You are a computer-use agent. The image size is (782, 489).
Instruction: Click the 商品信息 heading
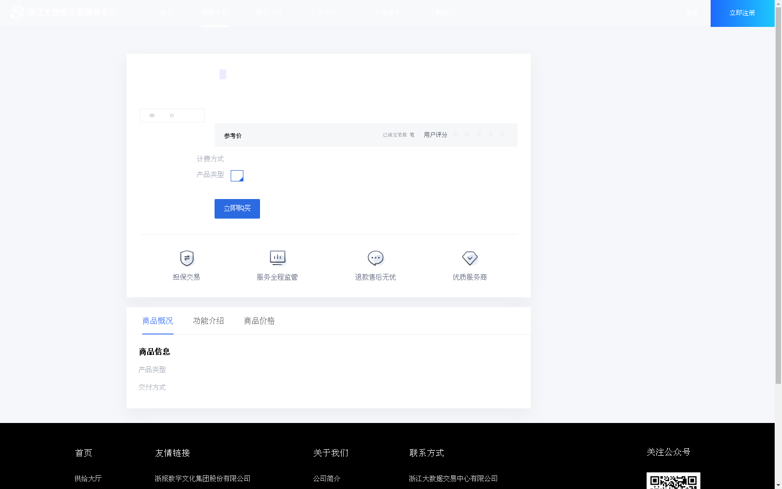click(154, 352)
